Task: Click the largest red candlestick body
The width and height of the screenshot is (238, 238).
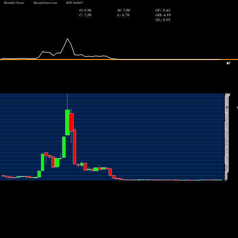Action: (74, 147)
